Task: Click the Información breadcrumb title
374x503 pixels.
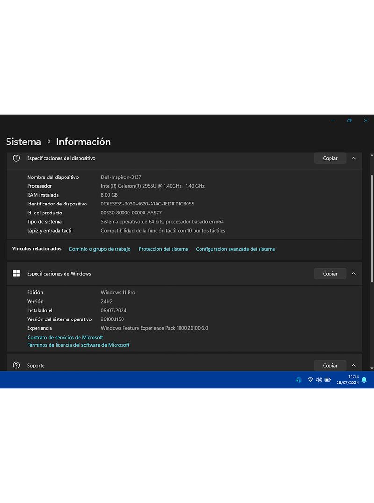Action: click(83, 142)
